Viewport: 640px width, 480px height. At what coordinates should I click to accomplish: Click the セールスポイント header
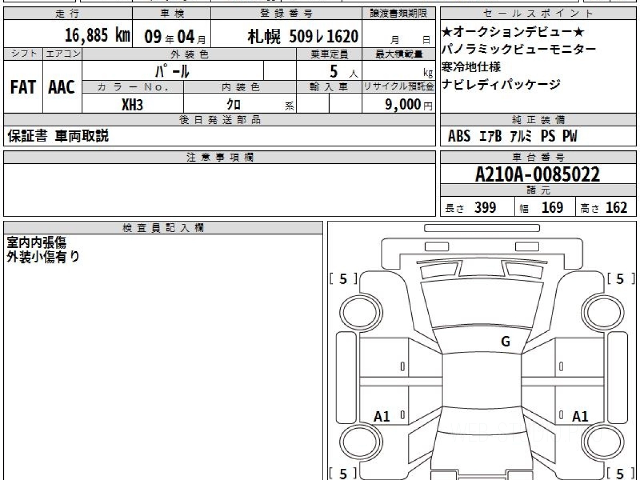tap(539, 14)
